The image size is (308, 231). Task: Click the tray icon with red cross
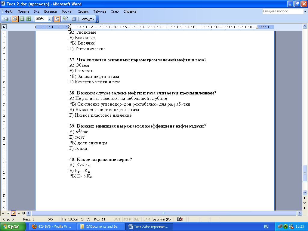pyautogui.click(x=291, y=227)
